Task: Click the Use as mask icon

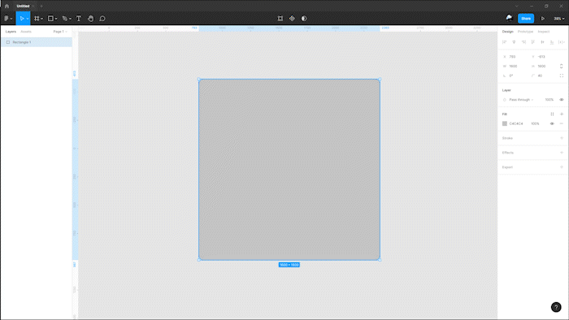Action: [304, 19]
